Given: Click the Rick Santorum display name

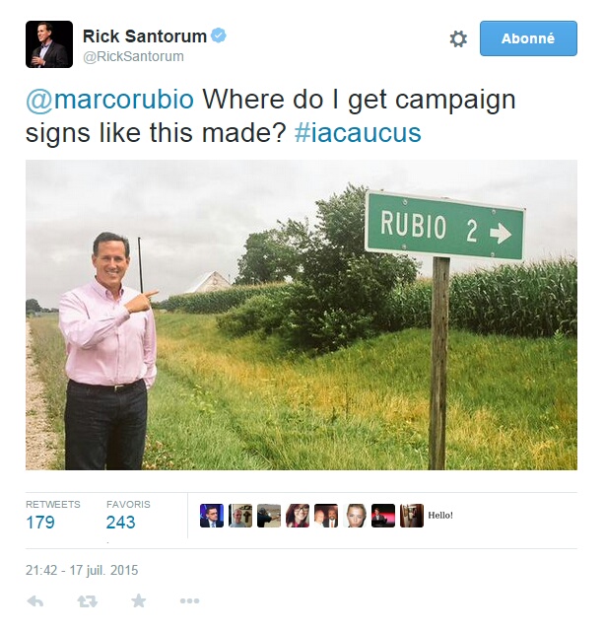Looking at the screenshot, I should coord(145,36).
